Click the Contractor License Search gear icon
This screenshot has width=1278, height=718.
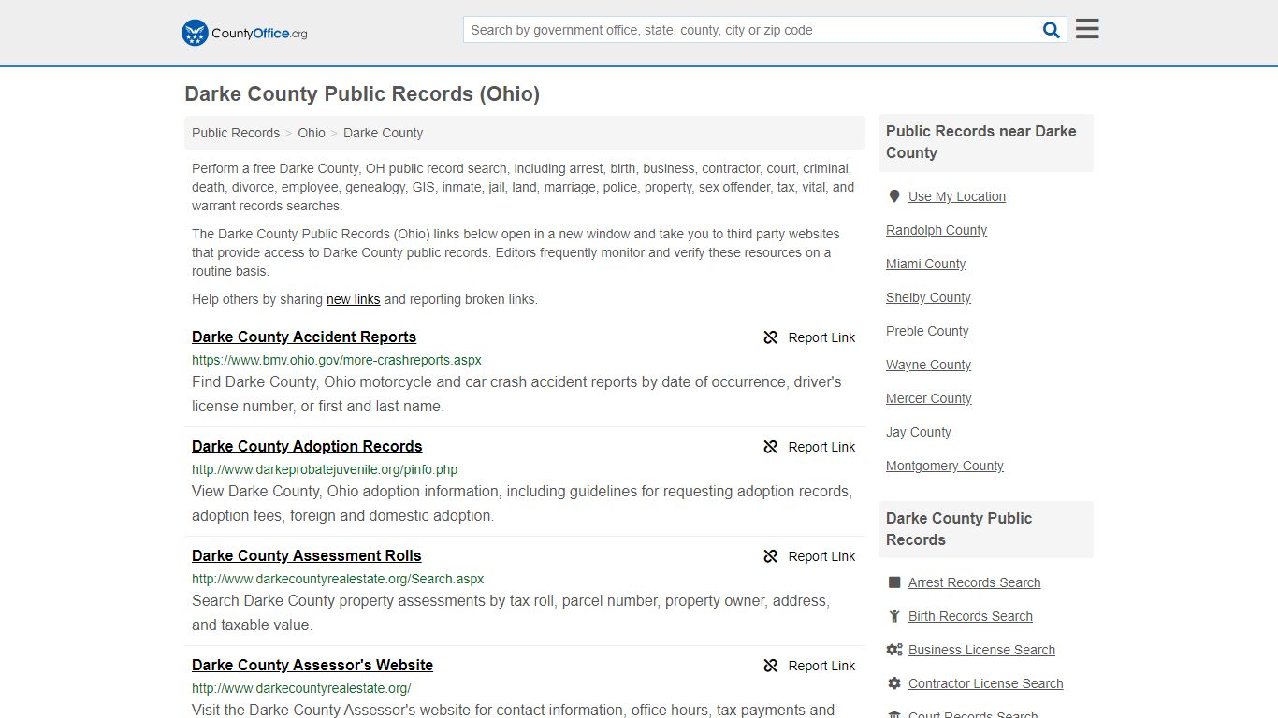tap(894, 683)
